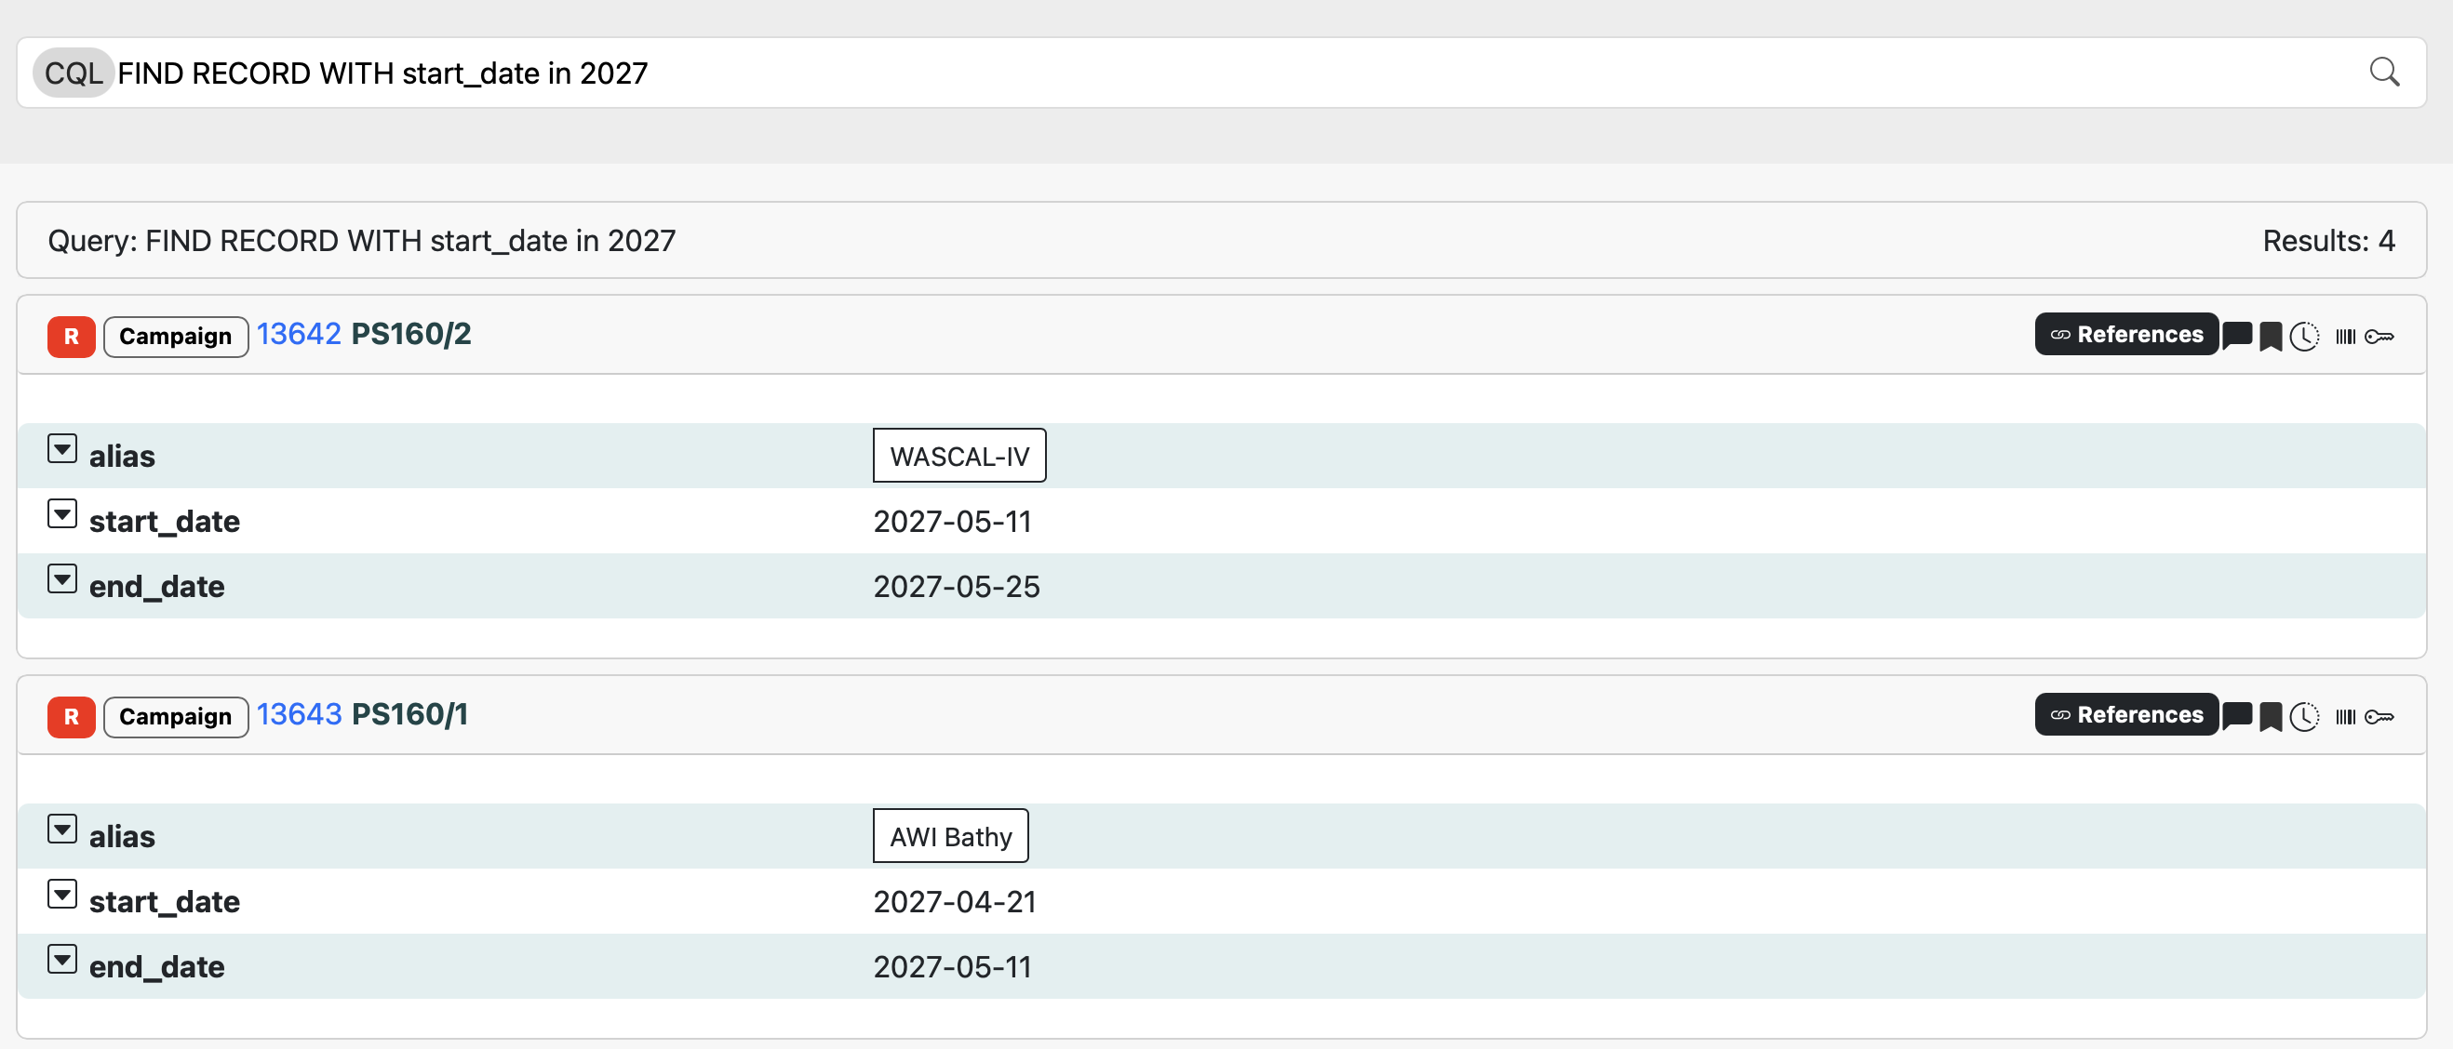The width and height of the screenshot is (2453, 1049).
Task: Click the red R icon for PS160/2
Action: (72, 336)
